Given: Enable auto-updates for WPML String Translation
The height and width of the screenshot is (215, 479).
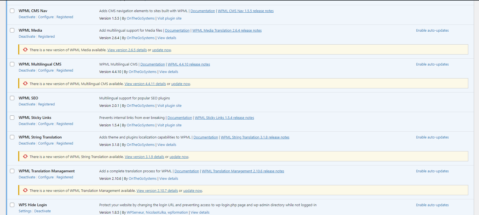Looking at the screenshot, I should click(x=432, y=137).
